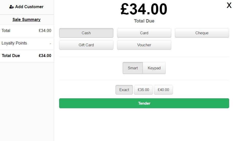Image resolution: width=233 pixels, height=141 pixels.
Task: Choose Card as payment type
Action: pyautogui.click(x=144, y=33)
